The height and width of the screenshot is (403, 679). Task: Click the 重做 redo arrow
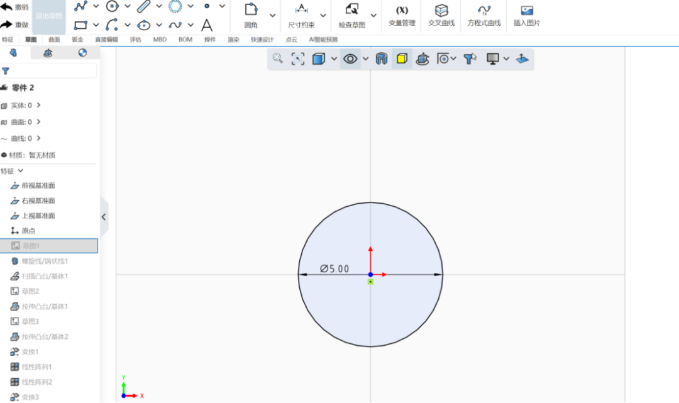click(x=6, y=25)
